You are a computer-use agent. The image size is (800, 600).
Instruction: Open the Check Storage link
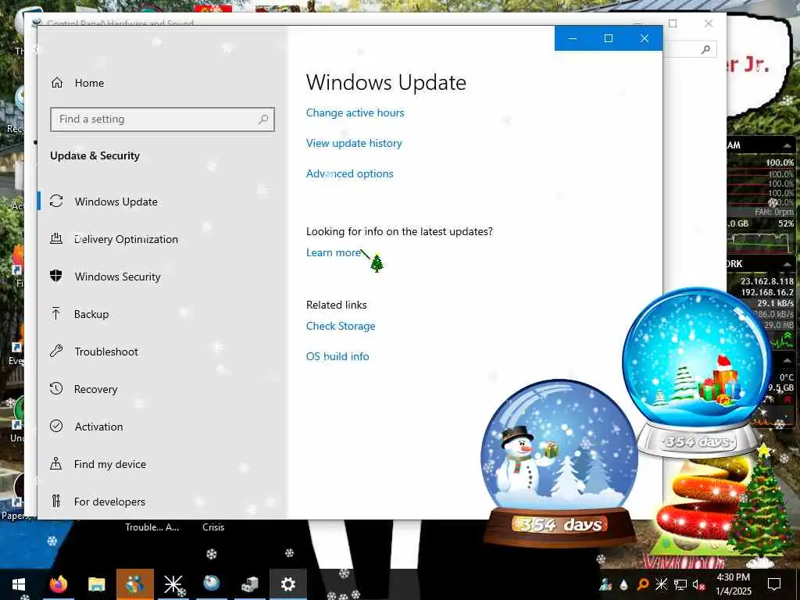point(341,326)
